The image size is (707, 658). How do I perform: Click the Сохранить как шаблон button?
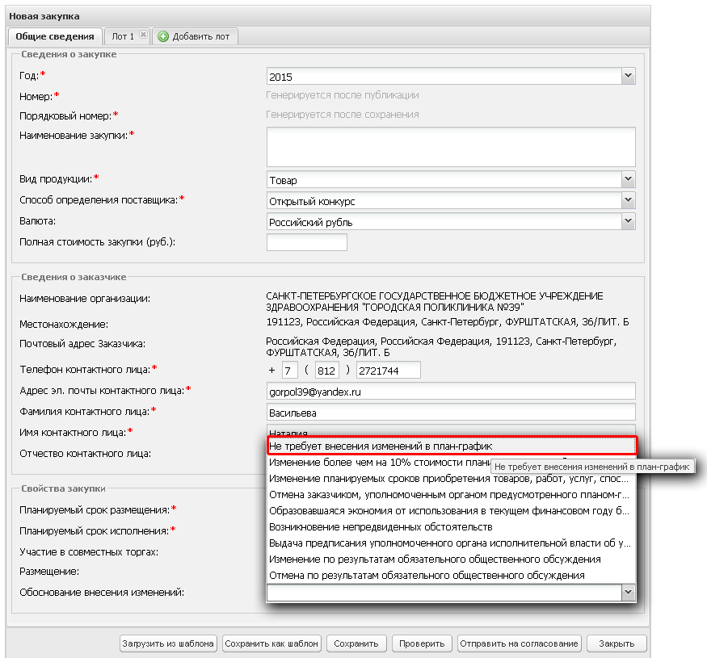click(x=271, y=643)
